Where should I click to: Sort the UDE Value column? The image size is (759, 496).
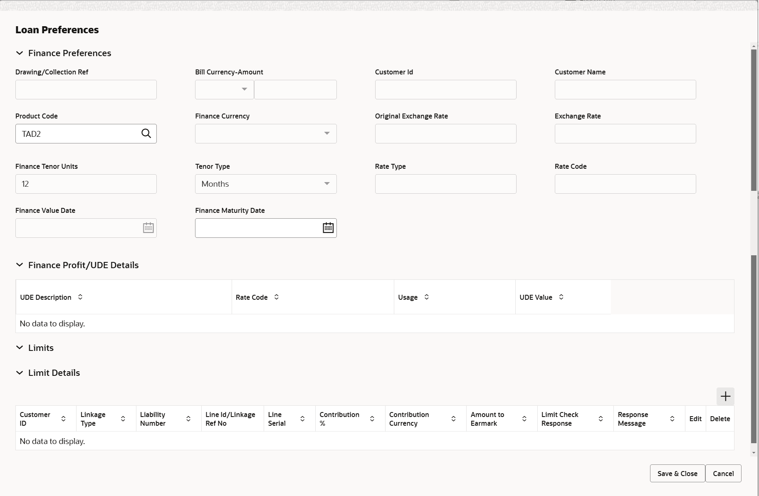point(561,297)
